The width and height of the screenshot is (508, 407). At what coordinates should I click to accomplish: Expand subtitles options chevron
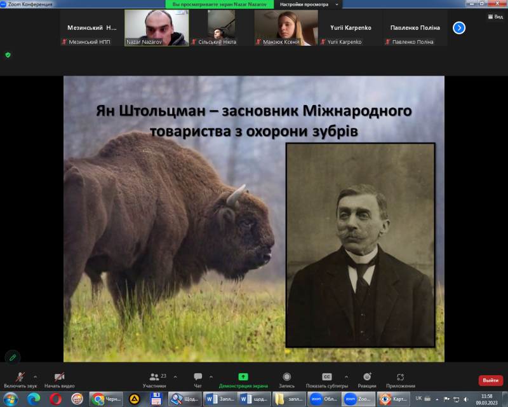pyautogui.click(x=346, y=376)
